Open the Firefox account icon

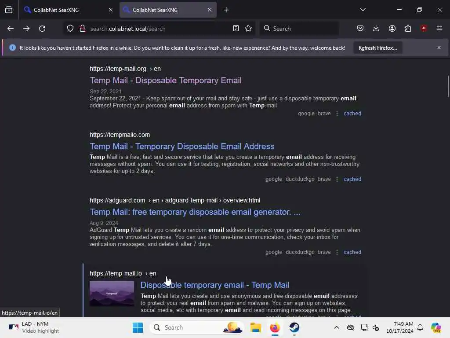[392, 29]
